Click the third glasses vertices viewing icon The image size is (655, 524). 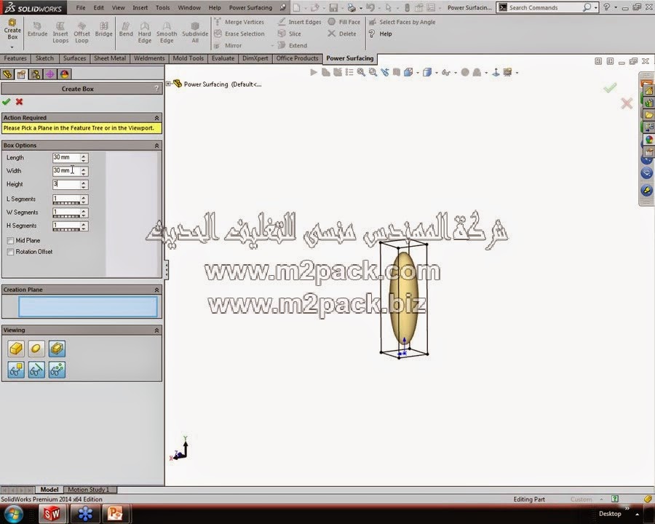[57, 370]
